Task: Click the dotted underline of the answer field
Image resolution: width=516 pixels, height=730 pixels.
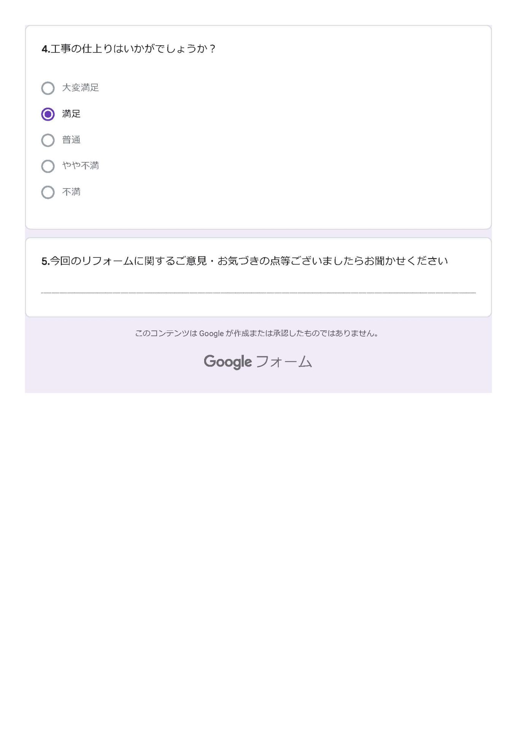Action: pyautogui.click(x=258, y=293)
